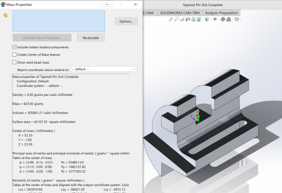The width and height of the screenshot is (282, 193).
Task: Click the center of mass Z = 23.39 value
Action: 25,144
